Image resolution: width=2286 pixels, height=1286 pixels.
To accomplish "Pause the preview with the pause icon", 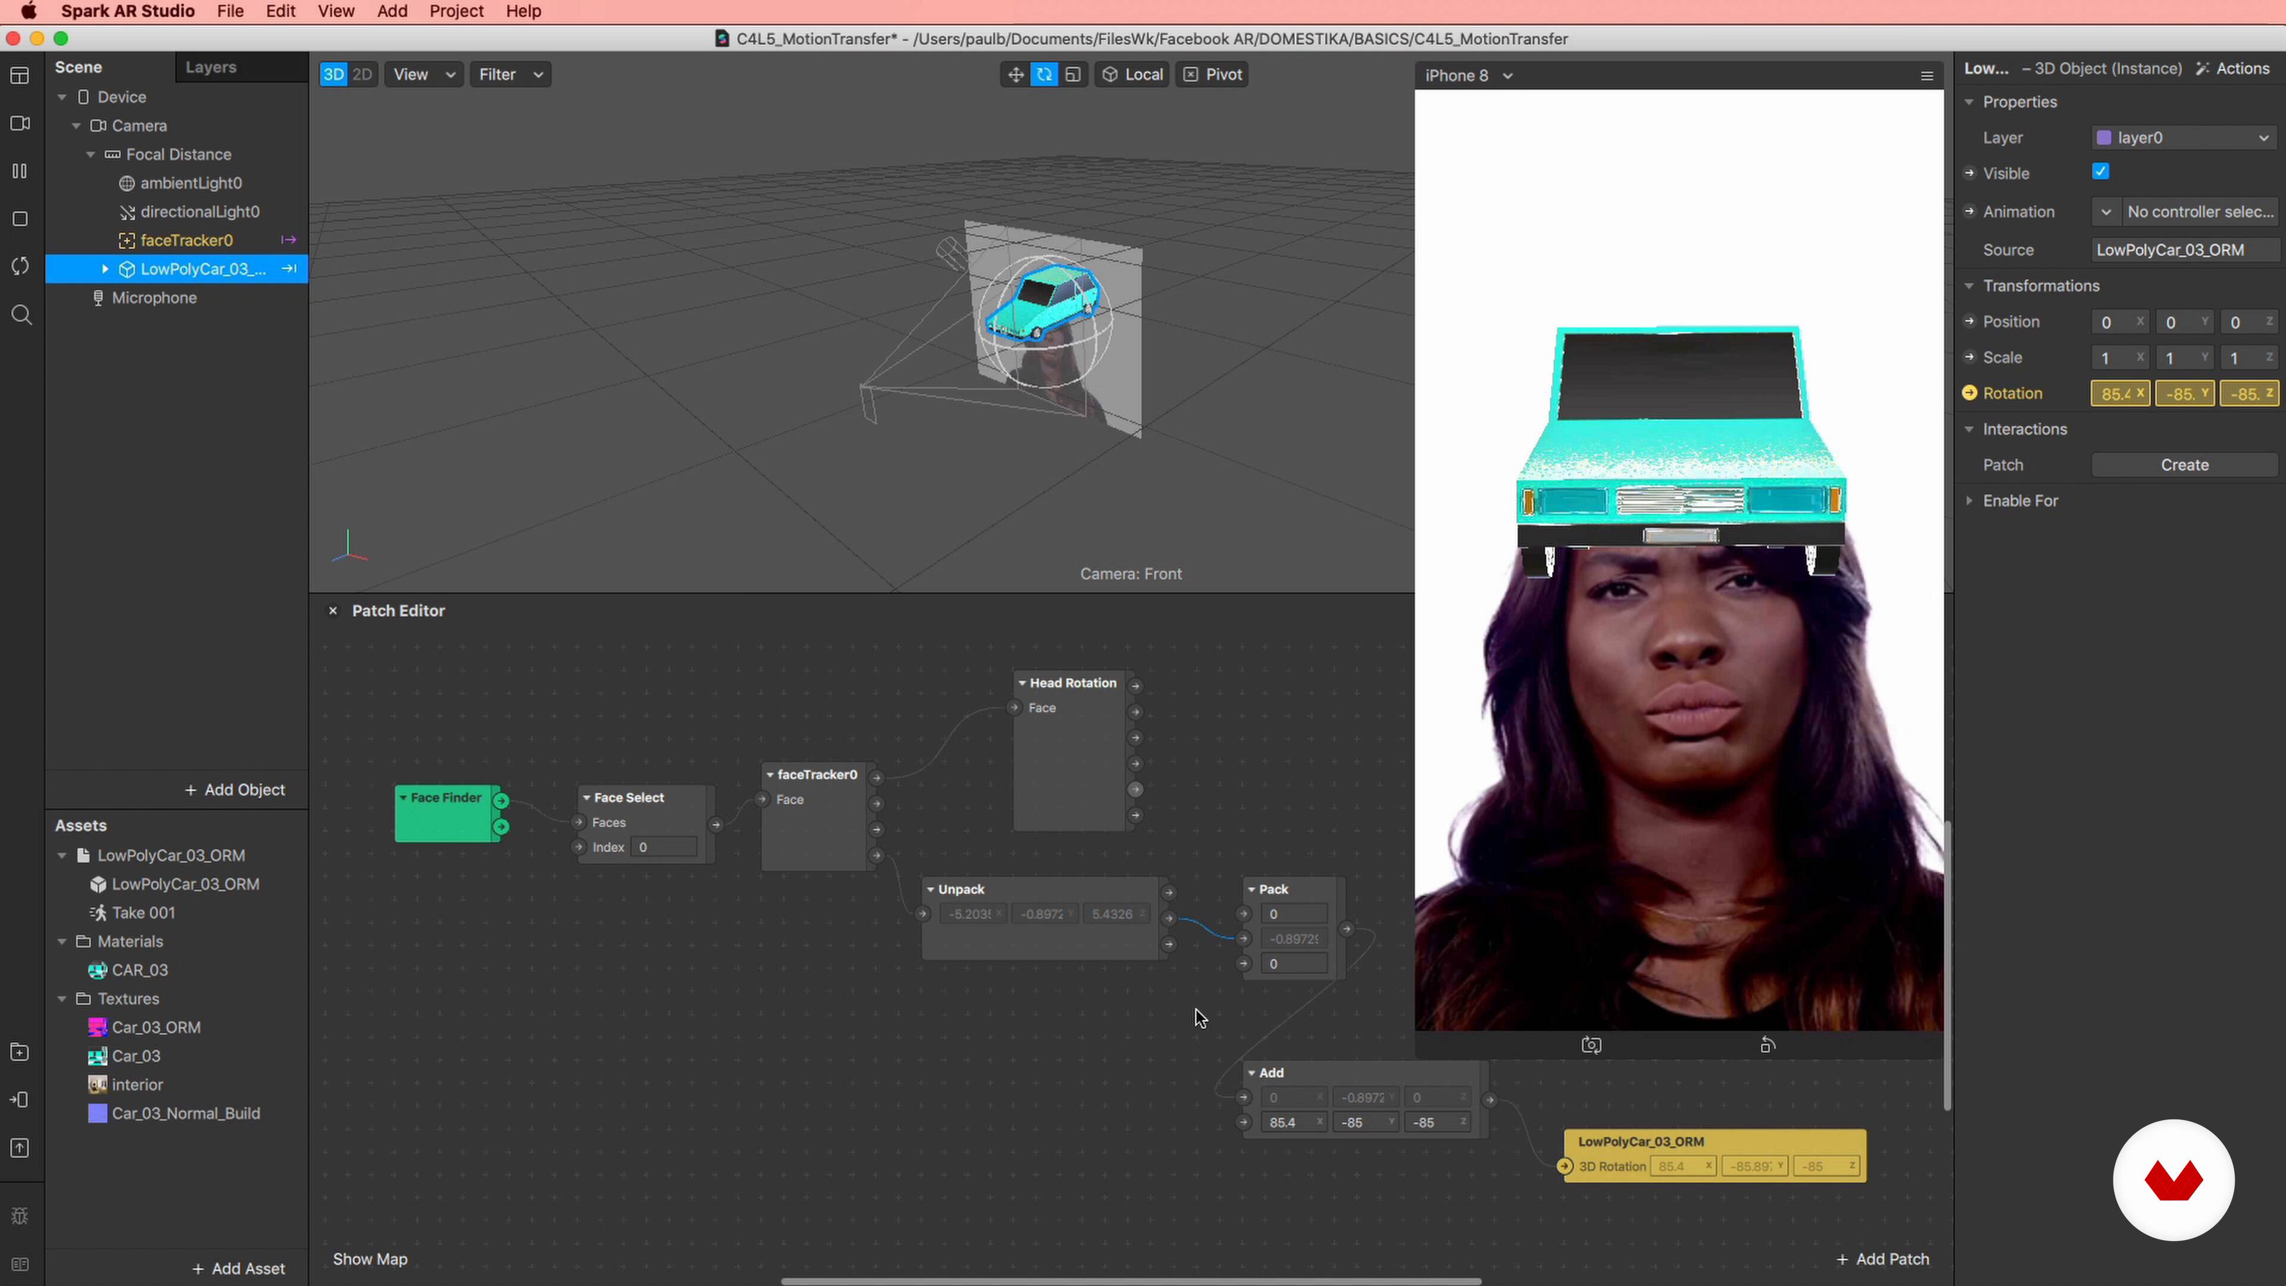I will pos(20,170).
